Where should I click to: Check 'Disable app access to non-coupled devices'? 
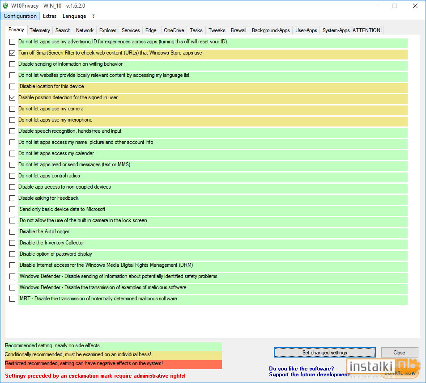click(x=12, y=187)
